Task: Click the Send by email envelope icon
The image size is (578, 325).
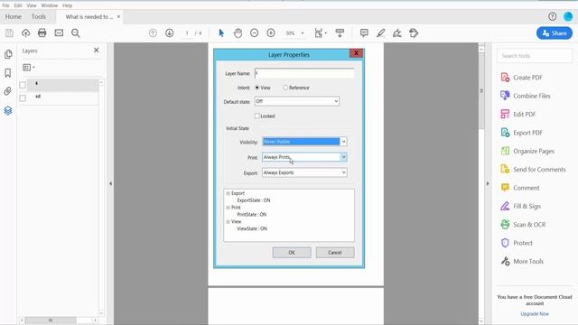Action: (x=59, y=33)
